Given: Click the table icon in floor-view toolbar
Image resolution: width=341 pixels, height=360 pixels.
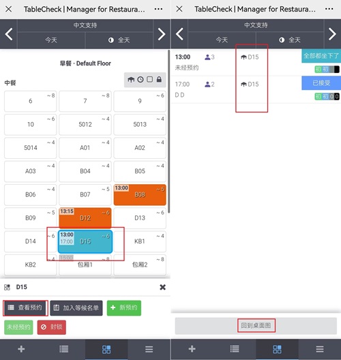Looking at the screenshot, I should tap(131, 80).
